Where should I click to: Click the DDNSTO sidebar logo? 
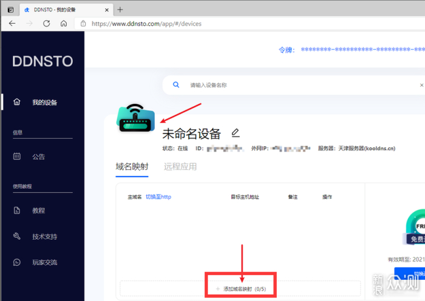tap(42, 61)
